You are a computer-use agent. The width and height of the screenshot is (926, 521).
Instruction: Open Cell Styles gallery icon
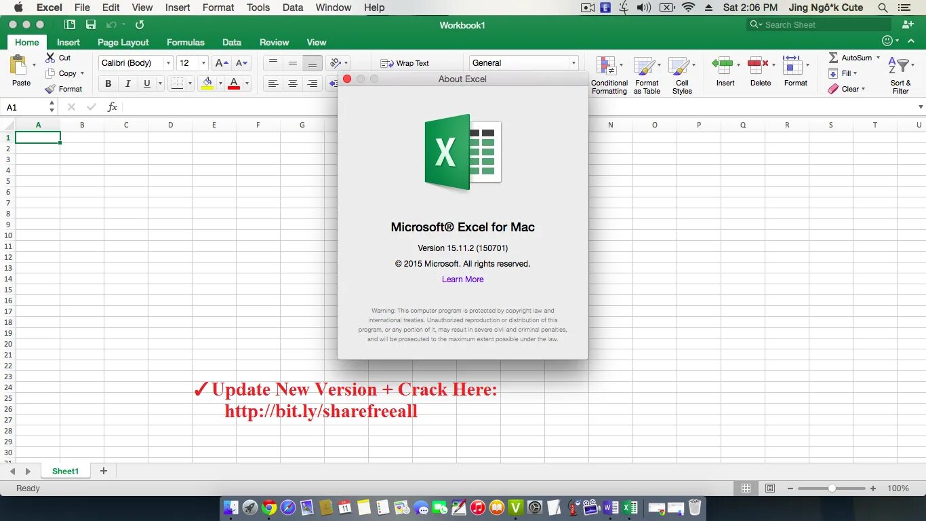[x=679, y=66]
